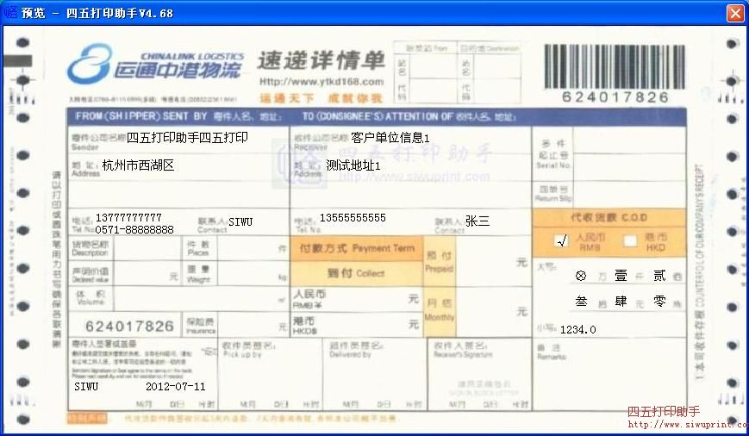
Task: Click the uppercase digit 贰
Action: [x=659, y=276]
